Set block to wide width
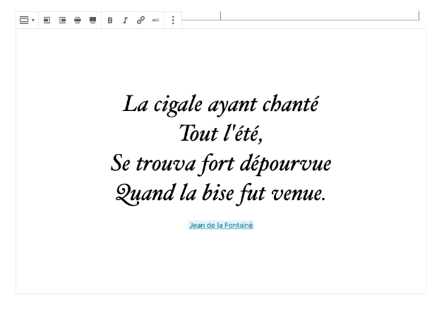Viewport: 444px width, 316px height. [78, 20]
